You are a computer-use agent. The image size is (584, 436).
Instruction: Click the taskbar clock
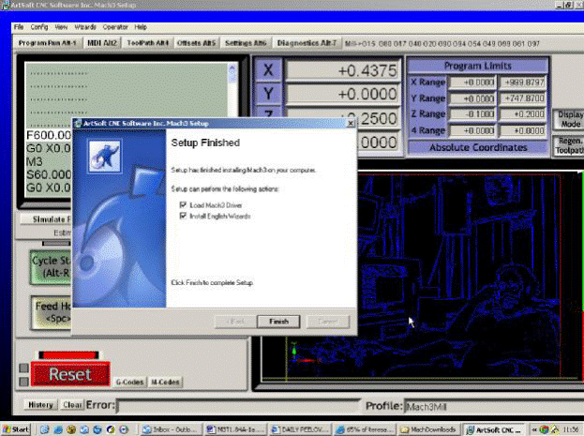[570, 429]
